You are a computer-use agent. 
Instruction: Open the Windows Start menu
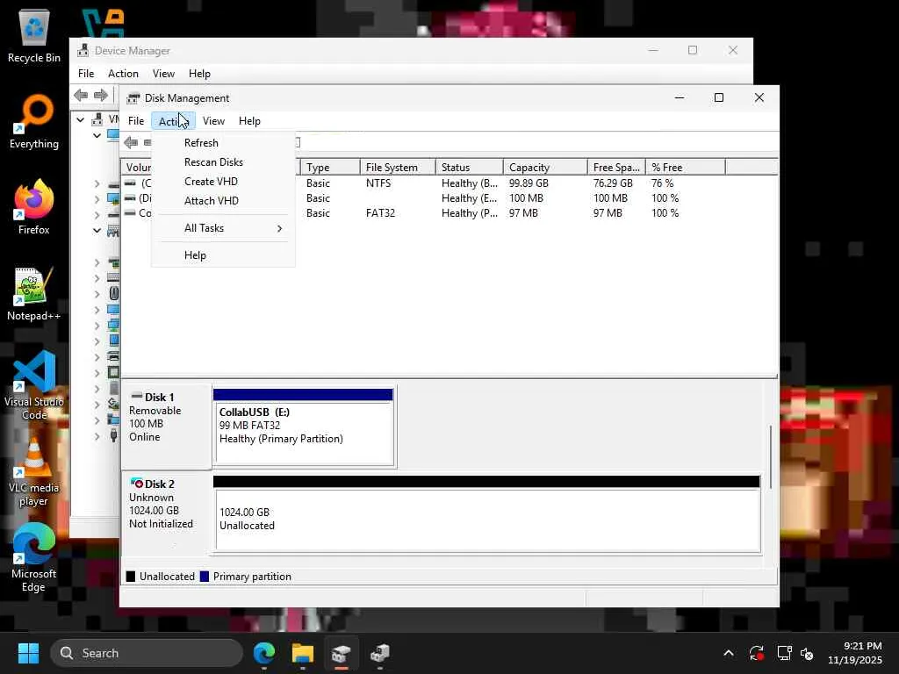point(28,653)
